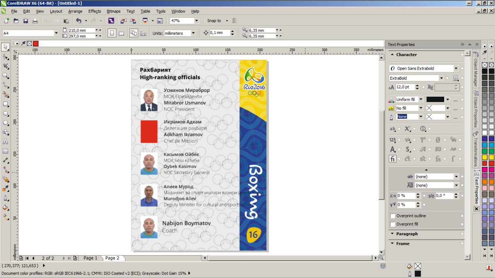
Task: Select the Rectangle tool
Action: click(x=5, y=104)
